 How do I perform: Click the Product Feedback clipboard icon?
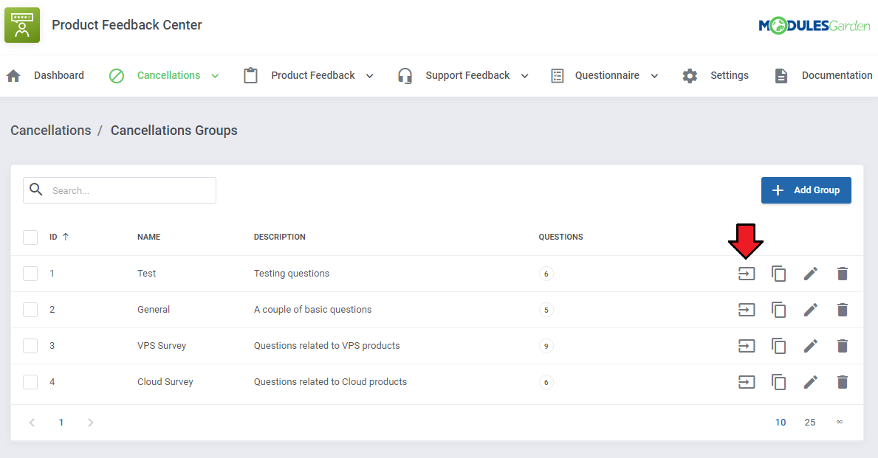(250, 75)
